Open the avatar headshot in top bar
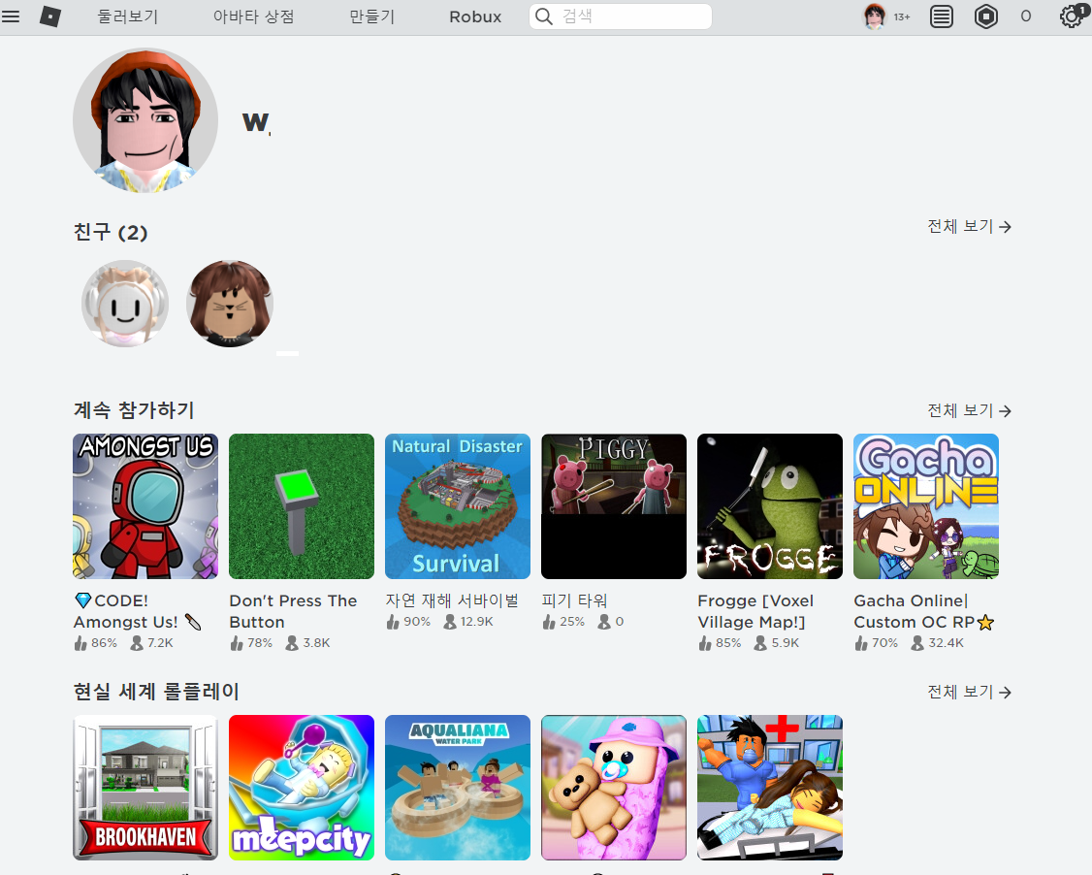The height and width of the screenshot is (875, 1092). 874,16
